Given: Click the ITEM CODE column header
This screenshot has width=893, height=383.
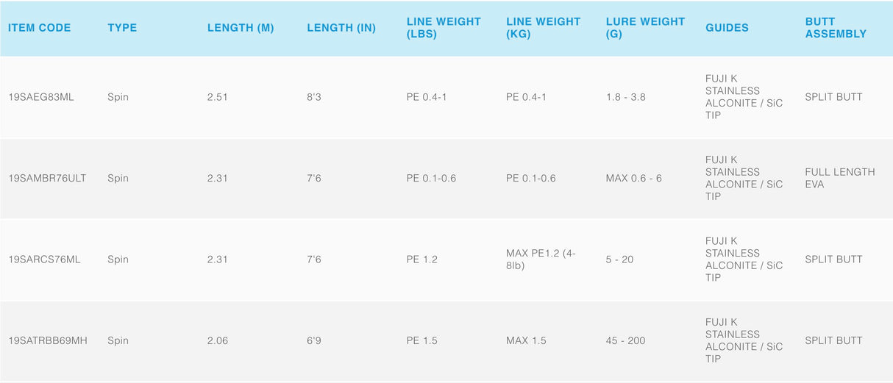Looking at the screenshot, I should 40,28.
